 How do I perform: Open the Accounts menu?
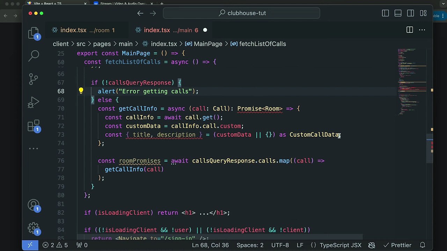tap(34, 205)
